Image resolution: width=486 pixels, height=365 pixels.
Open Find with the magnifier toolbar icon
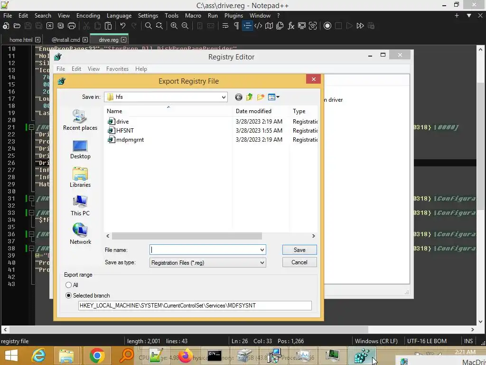(149, 26)
